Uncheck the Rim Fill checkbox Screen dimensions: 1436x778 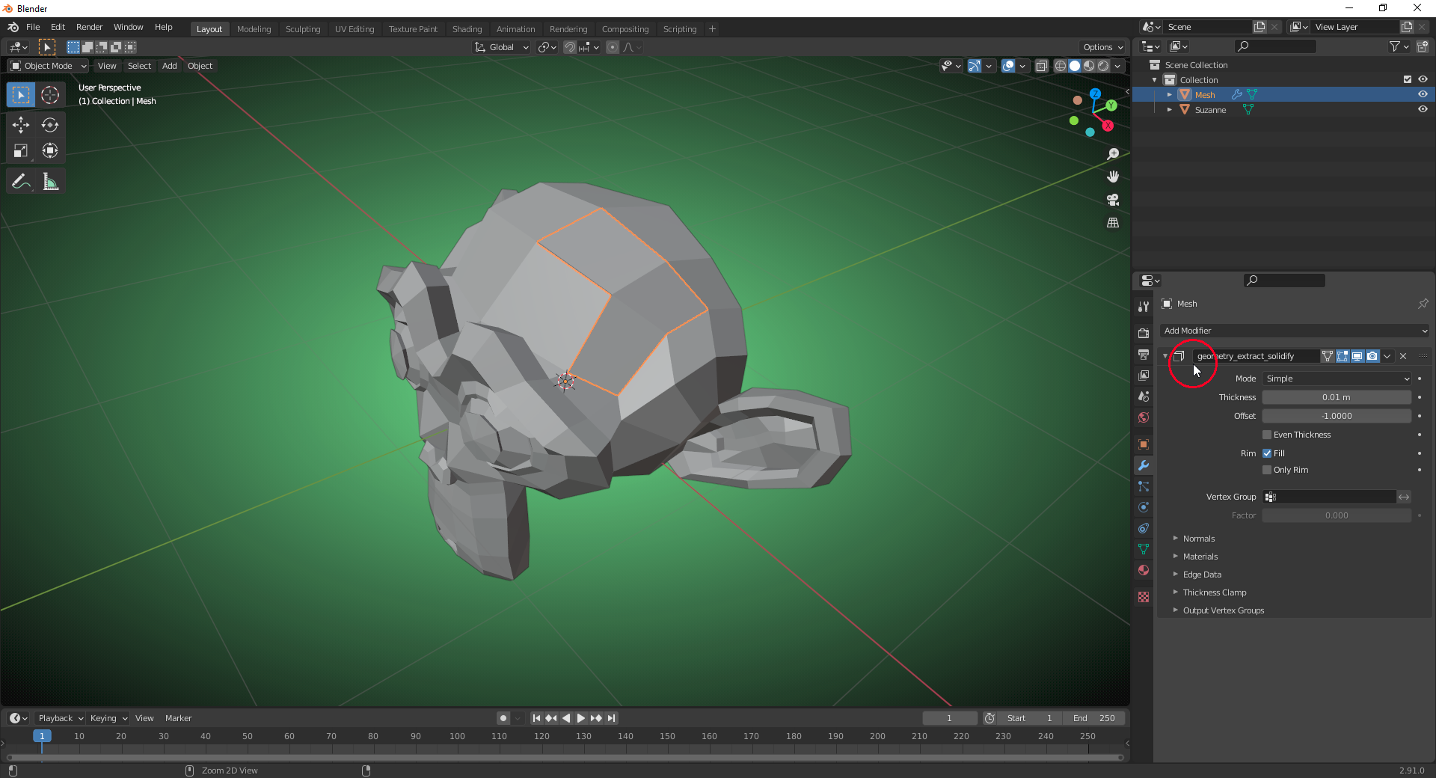1267,453
